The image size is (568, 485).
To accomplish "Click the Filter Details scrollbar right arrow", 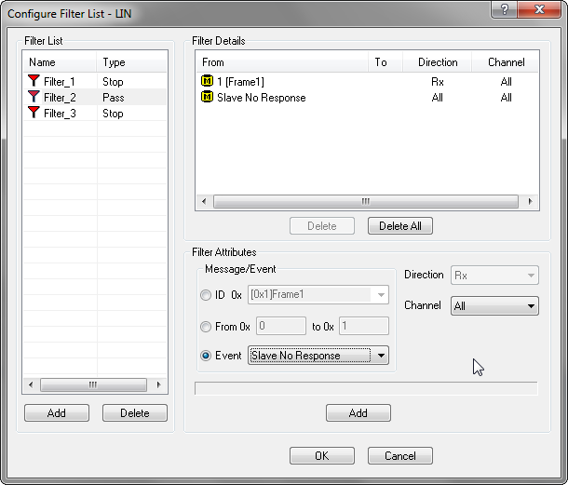I will tap(531, 201).
